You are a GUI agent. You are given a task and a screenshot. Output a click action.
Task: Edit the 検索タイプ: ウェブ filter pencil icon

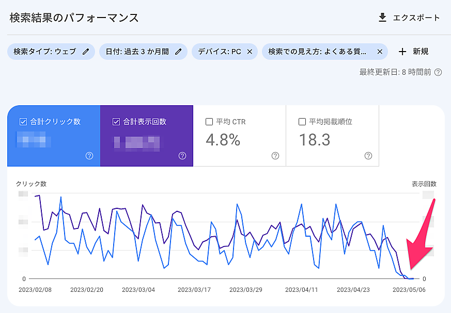pyautogui.click(x=86, y=52)
